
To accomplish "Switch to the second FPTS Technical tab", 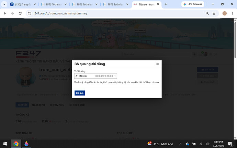I will coord(84,4).
